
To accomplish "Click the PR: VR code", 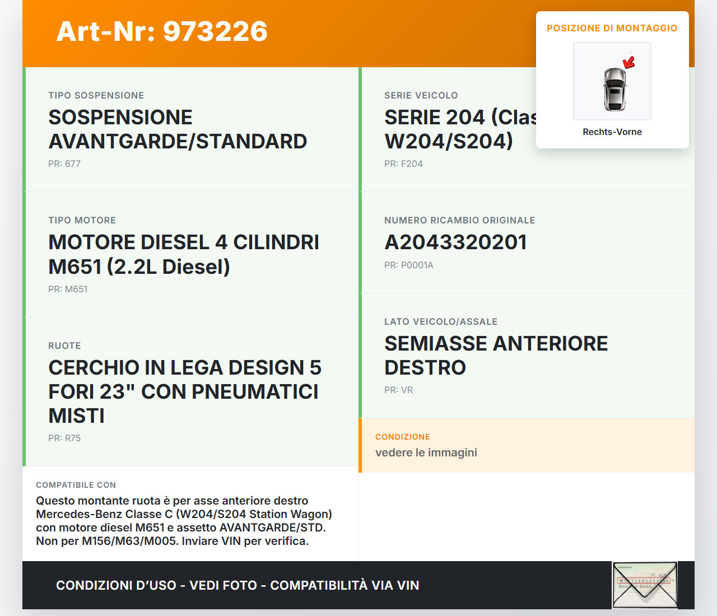I will 398,390.
